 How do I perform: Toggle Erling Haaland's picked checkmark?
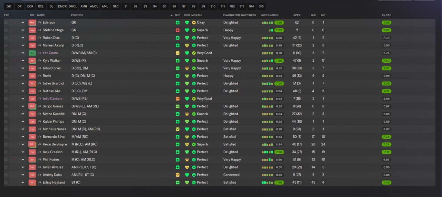pyautogui.click(x=6, y=183)
